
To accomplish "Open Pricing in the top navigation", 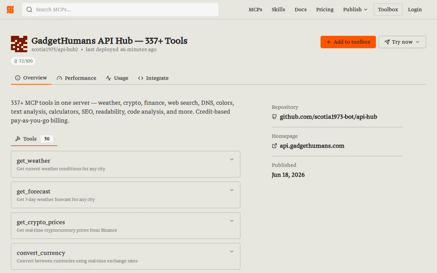I will click(325, 10).
